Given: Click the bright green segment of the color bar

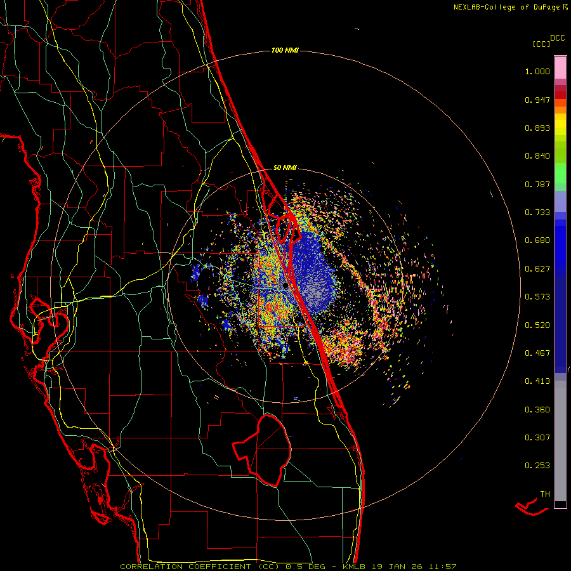Looking at the screenshot, I should tap(560, 173).
